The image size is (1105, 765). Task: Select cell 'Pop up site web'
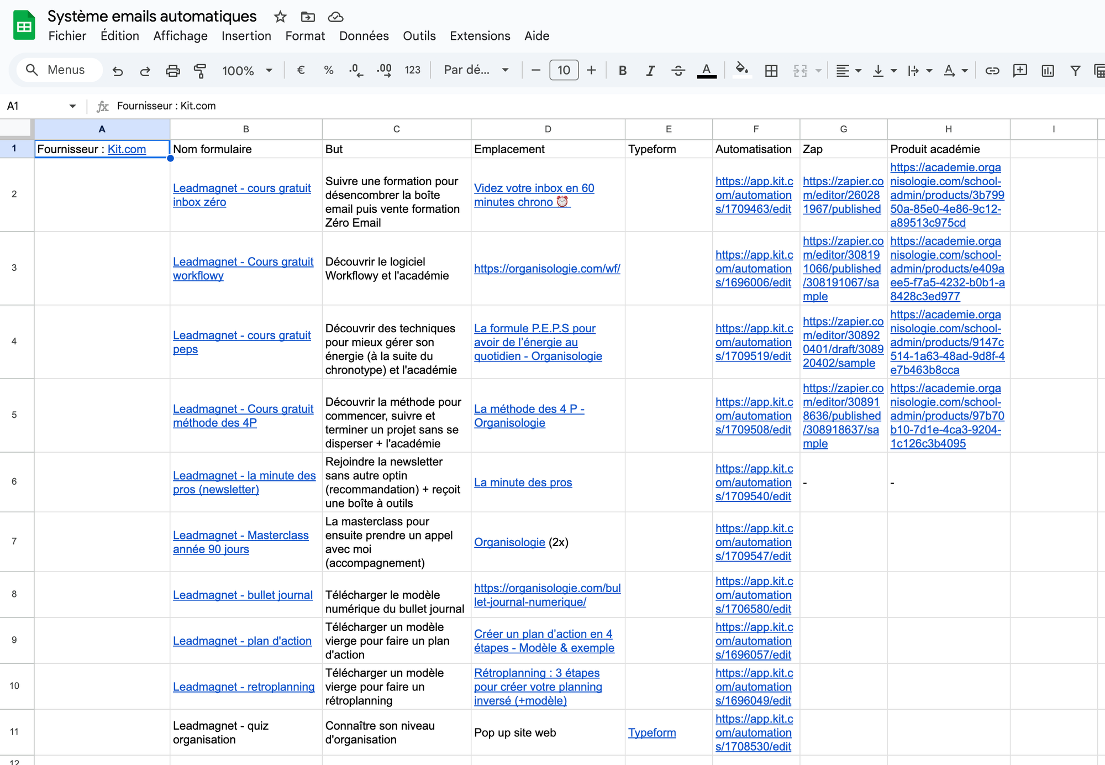coord(548,732)
